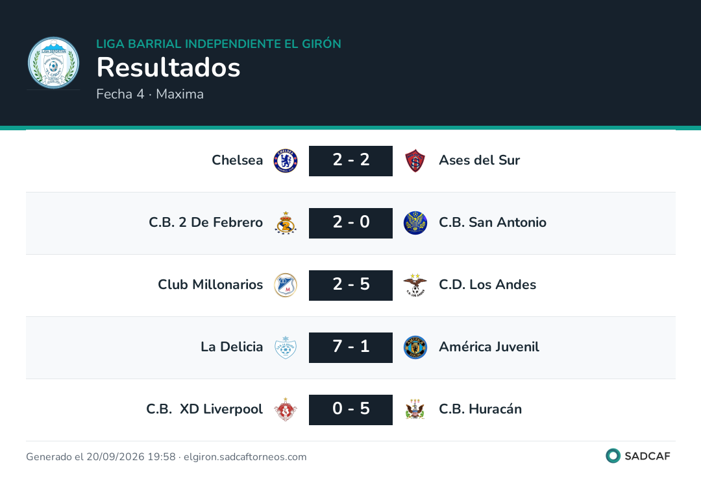Click the C.B. XD Liverpool crest
This screenshot has height=490, width=701.
click(285, 410)
